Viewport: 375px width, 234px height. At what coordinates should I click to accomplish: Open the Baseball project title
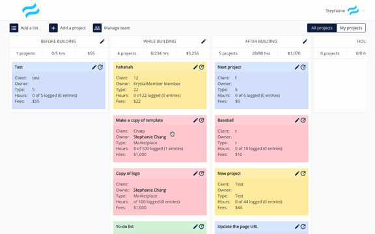point(225,120)
